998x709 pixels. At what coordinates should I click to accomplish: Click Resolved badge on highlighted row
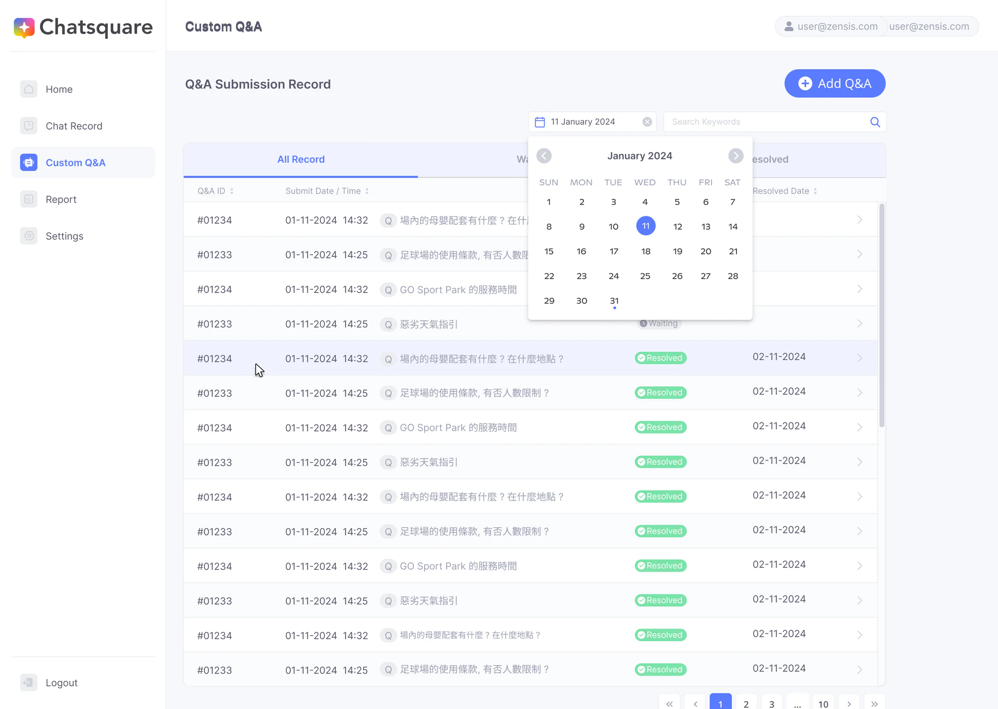(661, 358)
